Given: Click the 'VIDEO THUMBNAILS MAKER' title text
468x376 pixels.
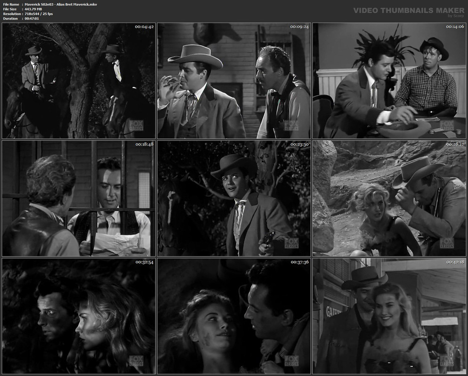Looking at the screenshot, I should [x=409, y=10].
